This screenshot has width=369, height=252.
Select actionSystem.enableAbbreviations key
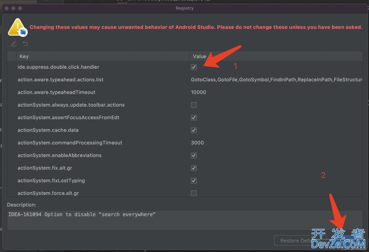59,155
